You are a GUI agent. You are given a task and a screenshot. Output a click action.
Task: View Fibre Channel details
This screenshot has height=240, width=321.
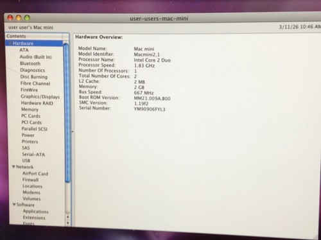pyautogui.click(x=35, y=83)
